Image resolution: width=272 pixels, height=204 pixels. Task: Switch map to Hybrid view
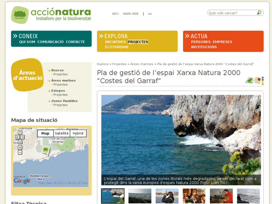point(78,133)
